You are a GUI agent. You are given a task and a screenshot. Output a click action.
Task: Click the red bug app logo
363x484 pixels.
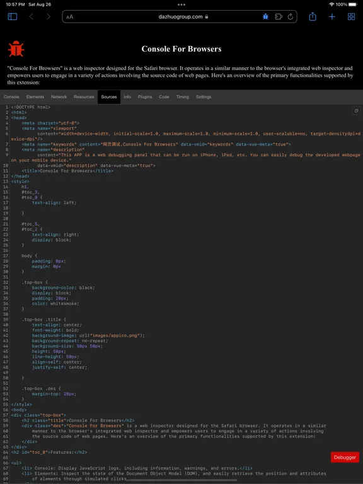tap(16, 49)
